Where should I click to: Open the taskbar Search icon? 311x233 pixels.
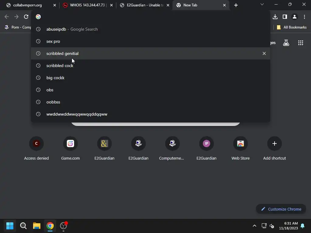click(x=23, y=226)
